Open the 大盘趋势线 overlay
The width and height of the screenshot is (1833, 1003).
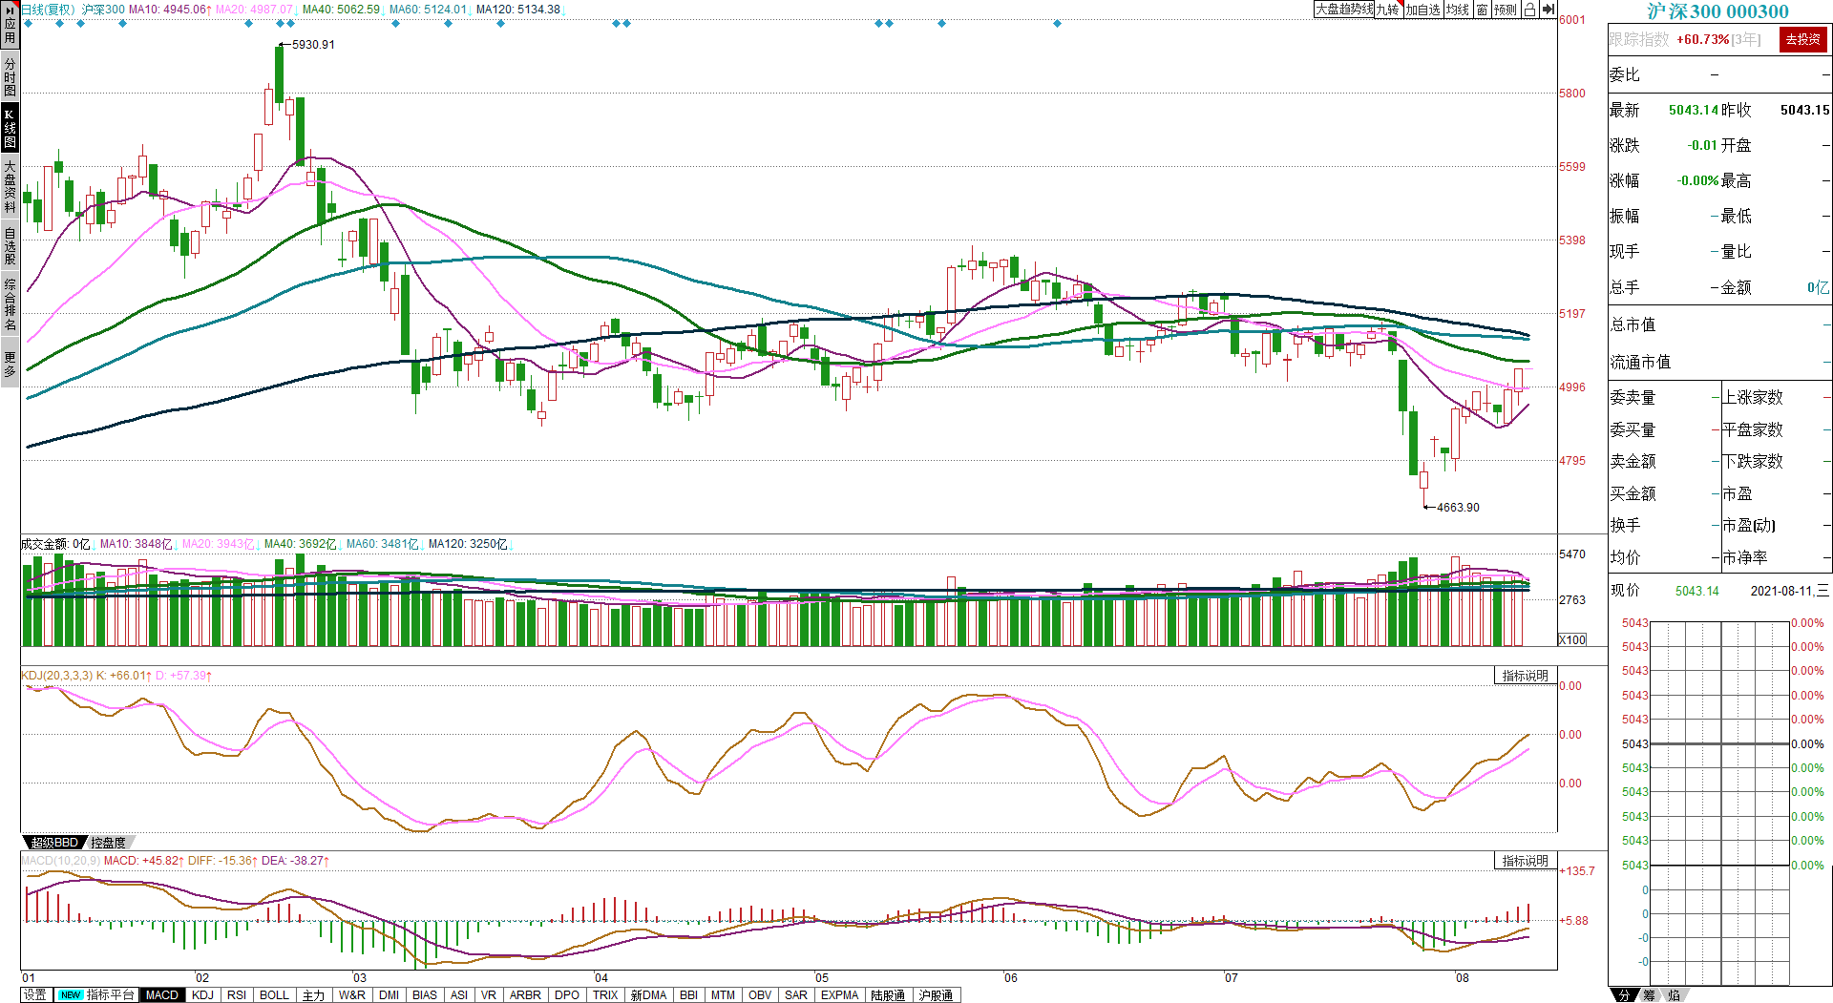point(1344,10)
